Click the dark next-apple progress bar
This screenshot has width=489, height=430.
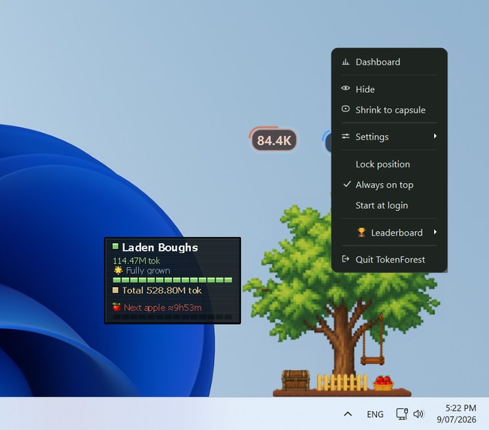pyautogui.click(x=173, y=317)
